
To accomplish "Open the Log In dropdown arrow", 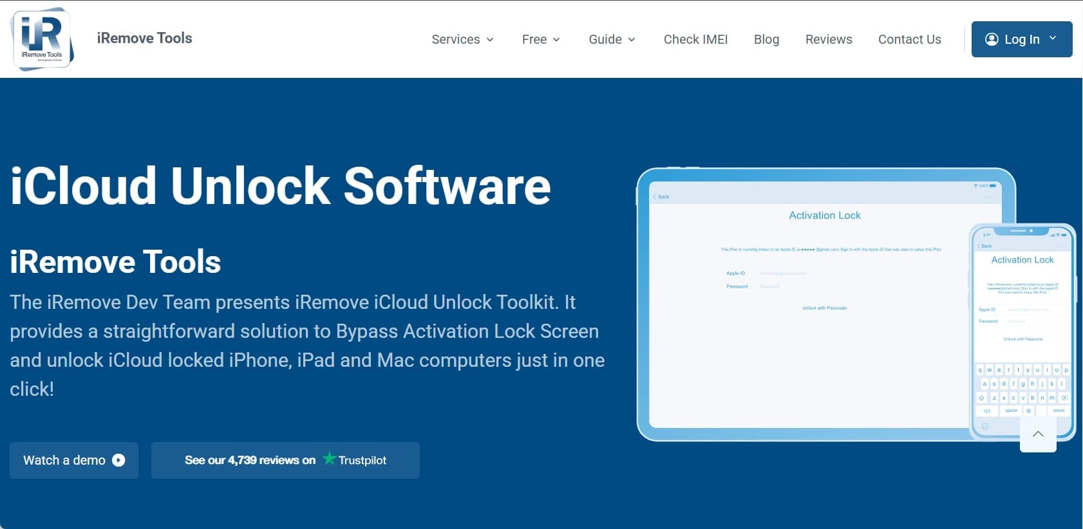I will point(1053,39).
